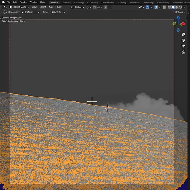The image size is (190, 190).
Task: Open the File menu
Action: (8, 2)
